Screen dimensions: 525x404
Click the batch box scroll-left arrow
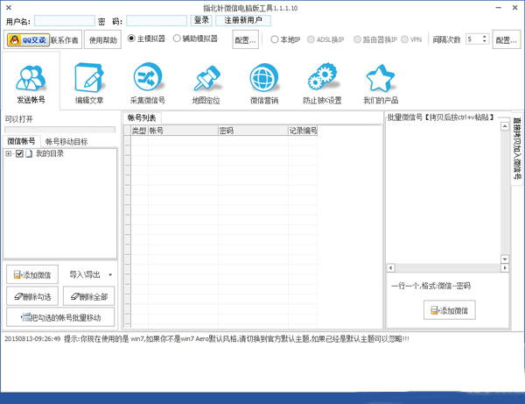click(x=391, y=268)
